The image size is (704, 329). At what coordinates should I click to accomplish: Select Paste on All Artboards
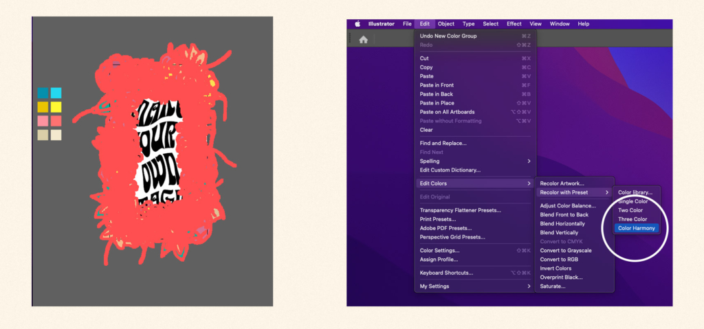click(476, 112)
